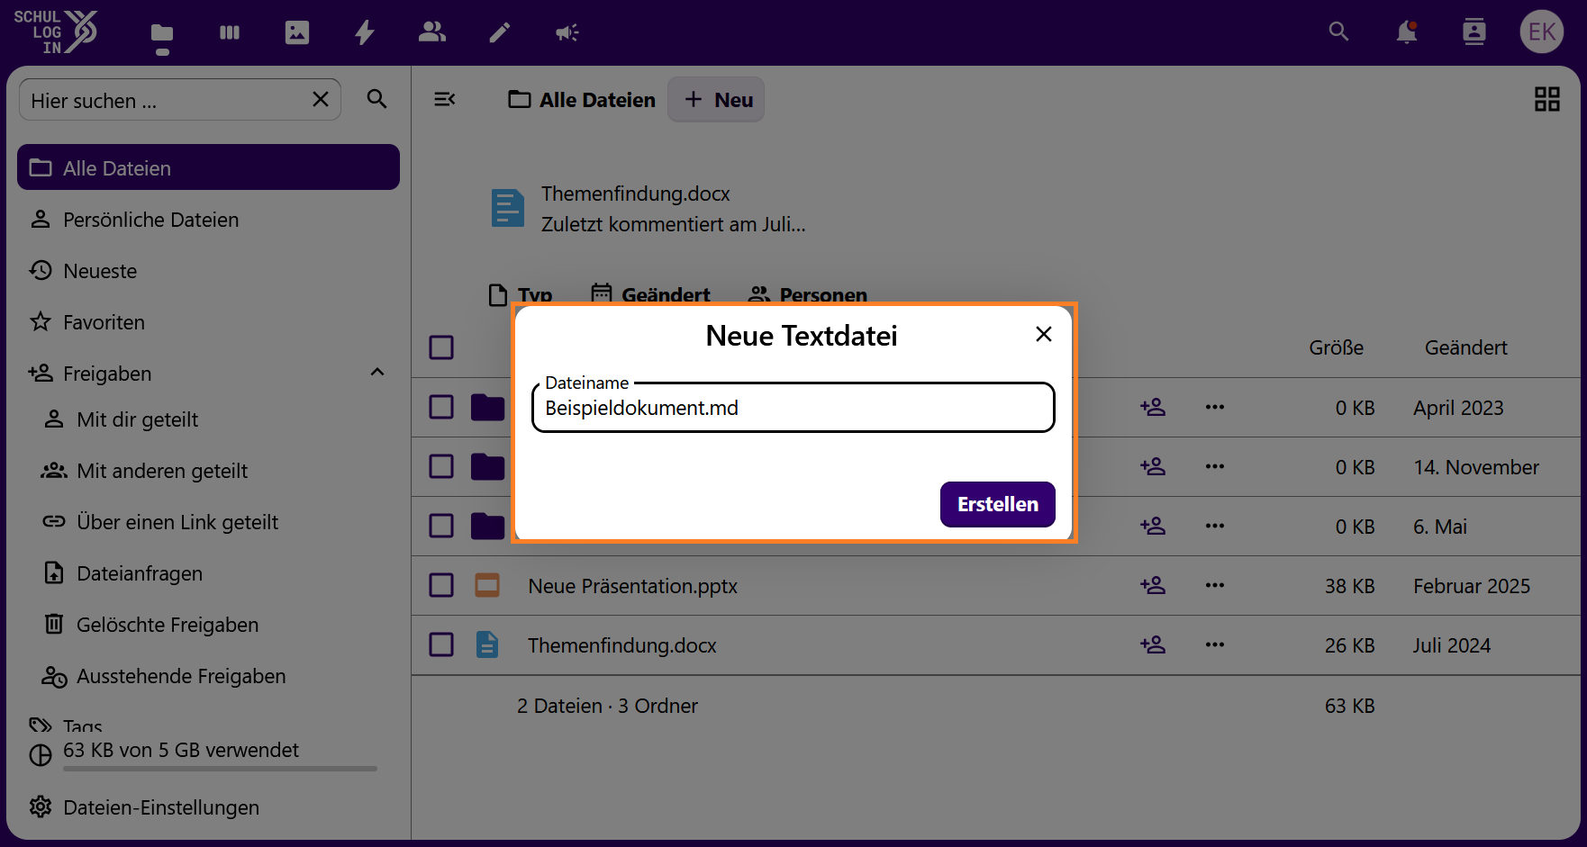Open the Personen filter dropdown
Screen dimensions: 1587x847
(808, 294)
